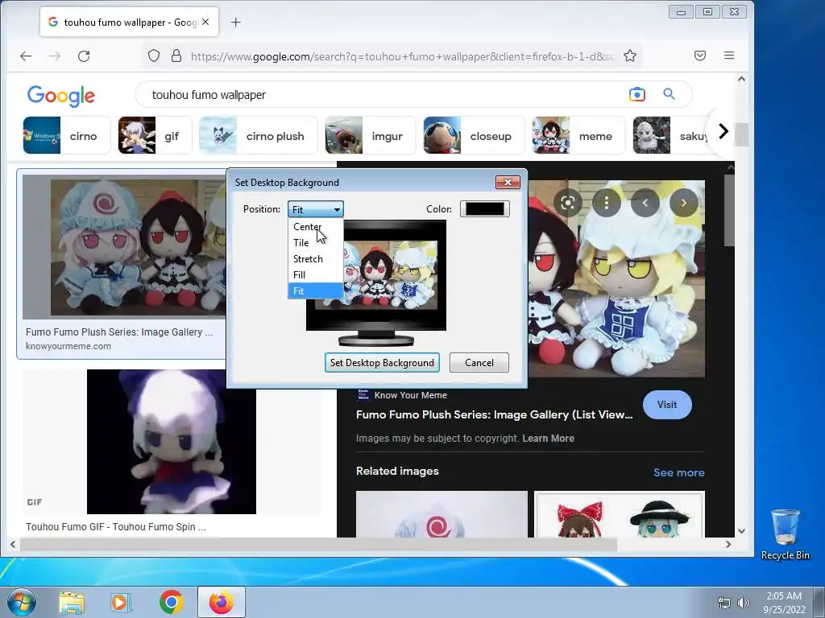Filter images by imgur chip
Screen dimensions: 825x618
(371, 135)
